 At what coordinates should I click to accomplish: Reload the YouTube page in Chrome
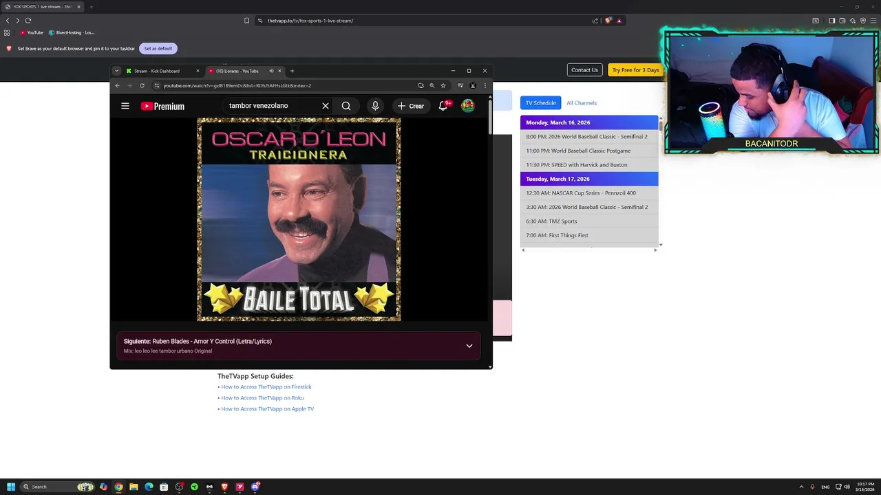click(142, 85)
